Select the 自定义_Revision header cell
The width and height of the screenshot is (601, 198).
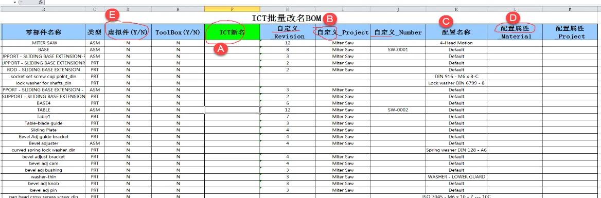(x=288, y=32)
